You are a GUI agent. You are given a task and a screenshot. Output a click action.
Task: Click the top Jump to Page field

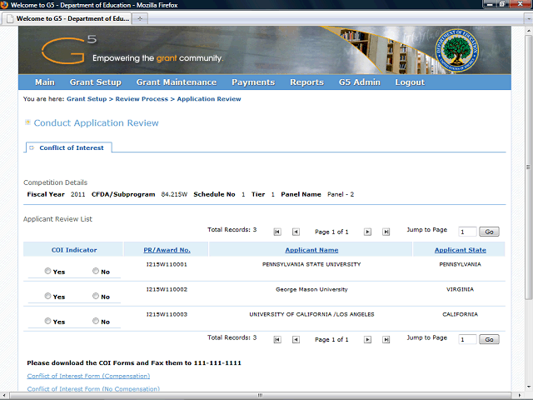(x=467, y=232)
